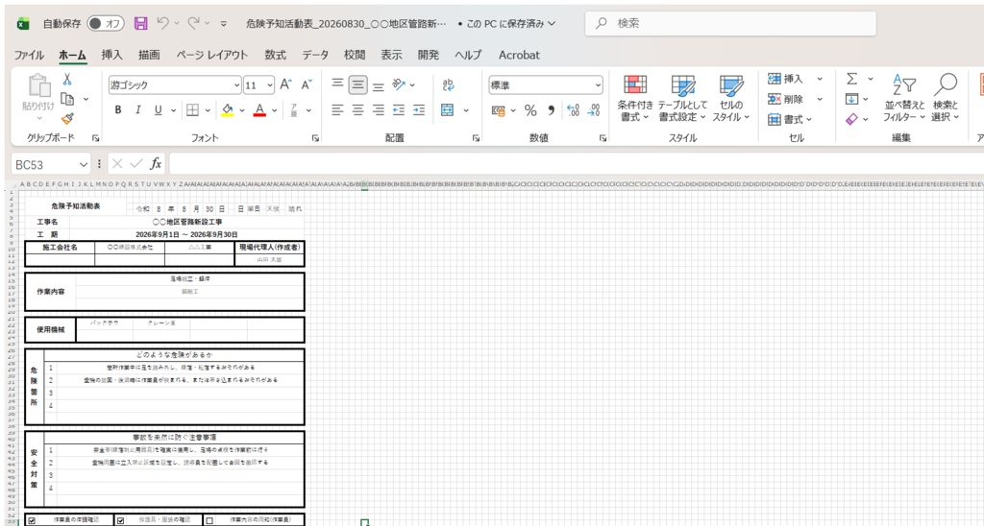Image resolution: width=984 pixels, height=526 pixels.
Task: Open 条件付き書式 conditional formatting
Action: (x=635, y=99)
